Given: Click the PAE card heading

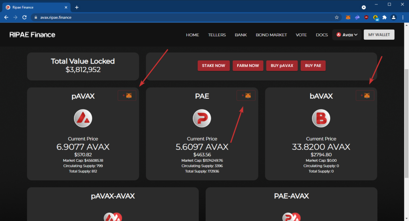Looking at the screenshot, I should (x=202, y=96).
